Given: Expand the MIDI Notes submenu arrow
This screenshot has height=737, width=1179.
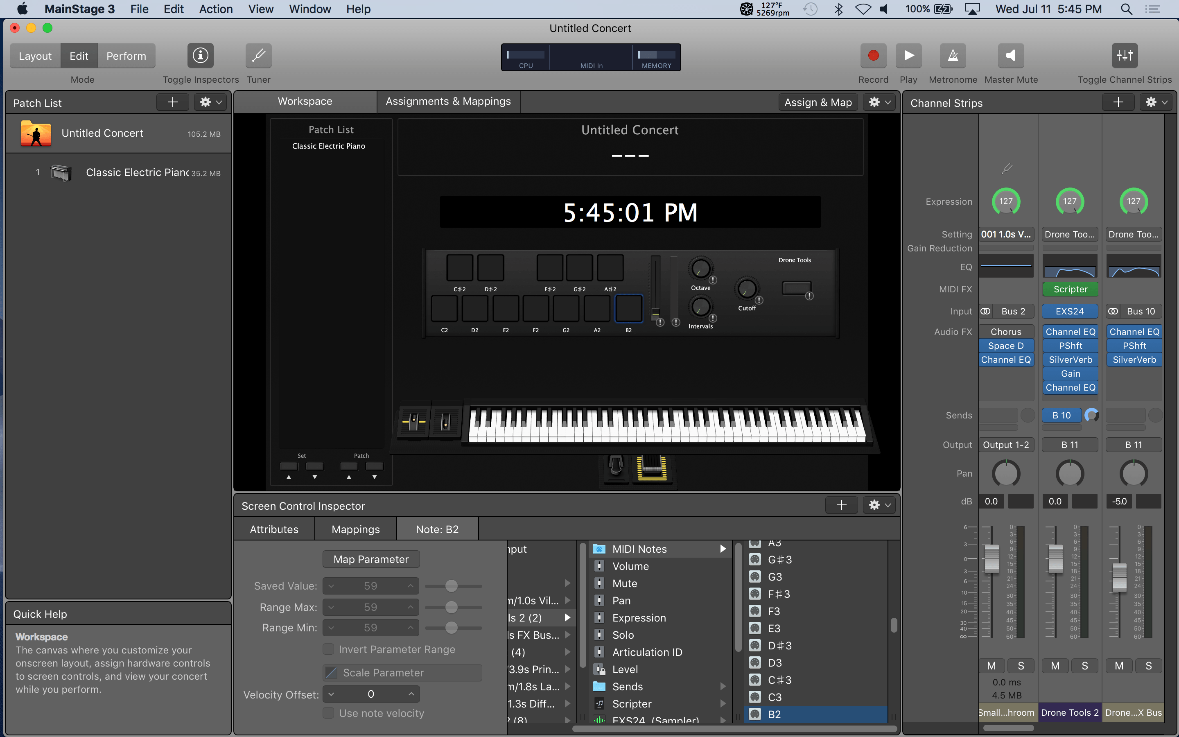Looking at the screenshot, I should click(x=723, y=549).
